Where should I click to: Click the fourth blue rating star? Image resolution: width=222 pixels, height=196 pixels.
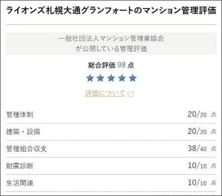(x=122, y=78)
